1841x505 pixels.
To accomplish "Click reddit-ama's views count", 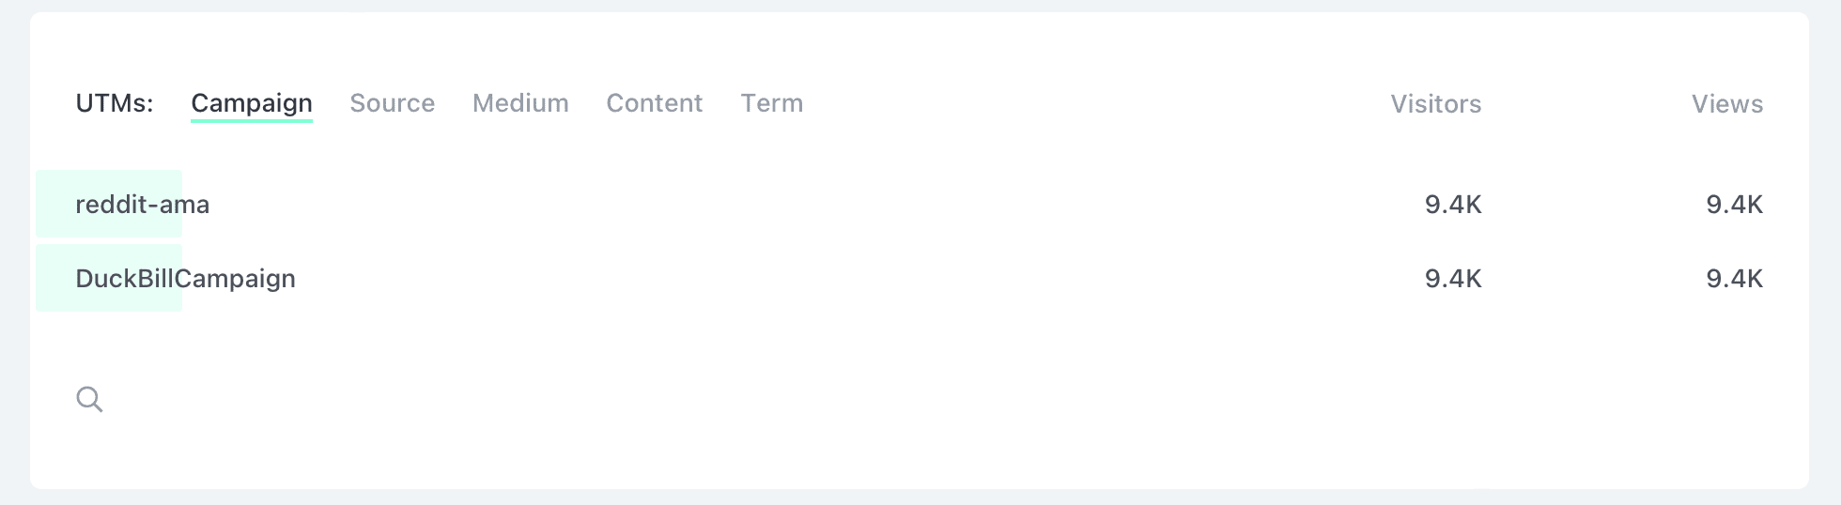I will click(1734, 205).
